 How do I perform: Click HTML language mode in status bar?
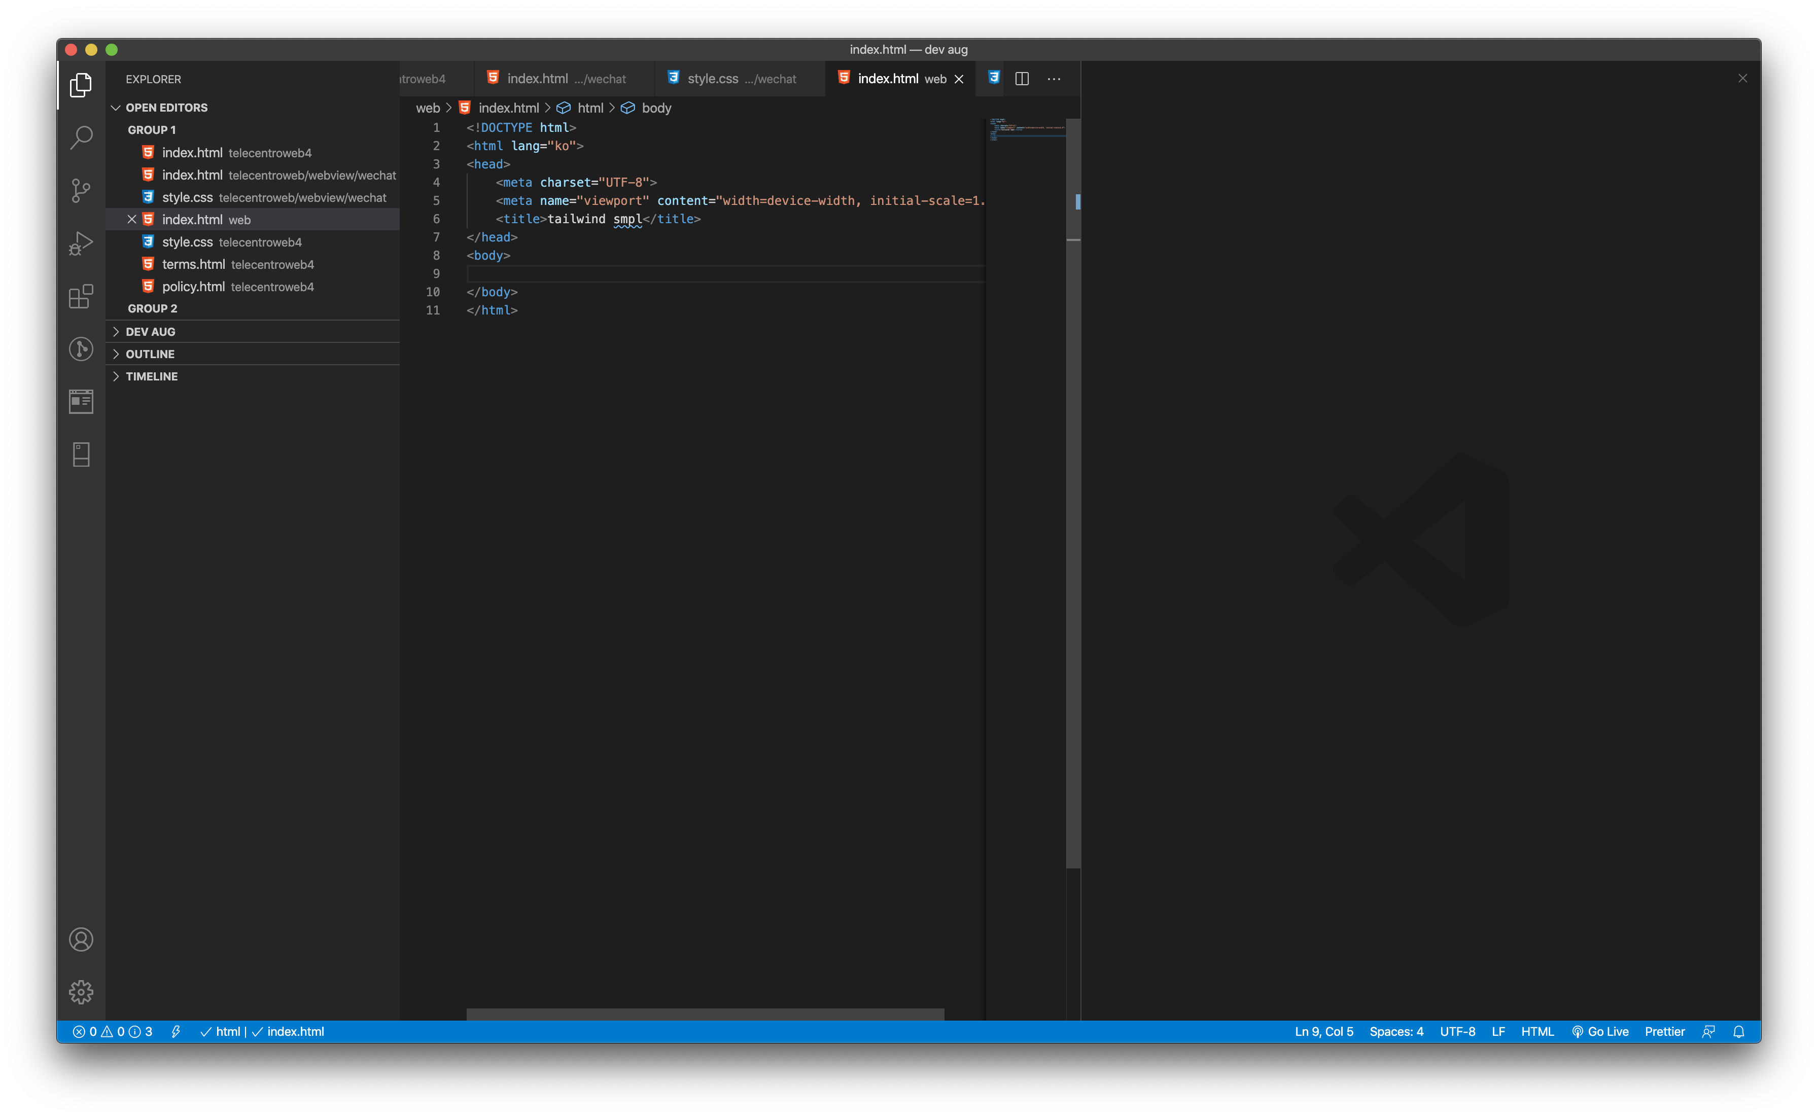1537,1031
